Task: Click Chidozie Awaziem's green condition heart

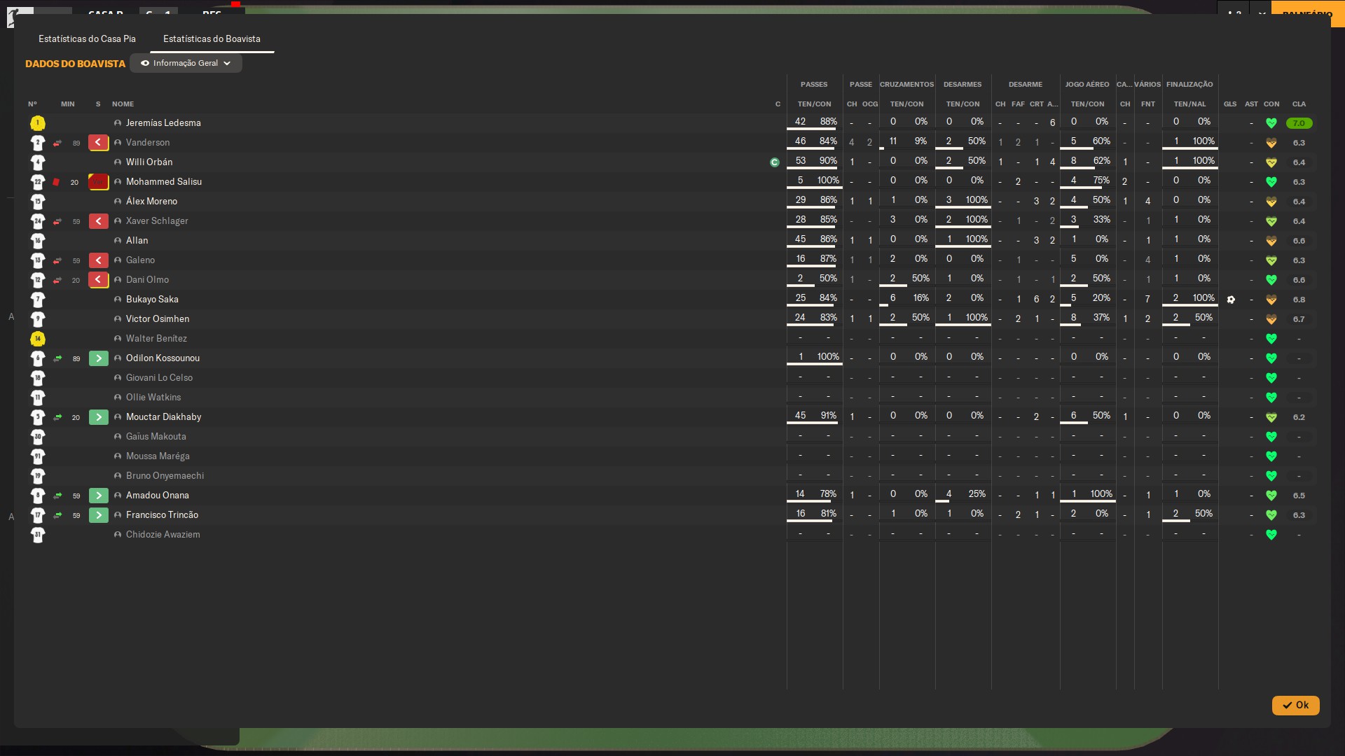Action: pyautogui.click(x=1271, y=535)
